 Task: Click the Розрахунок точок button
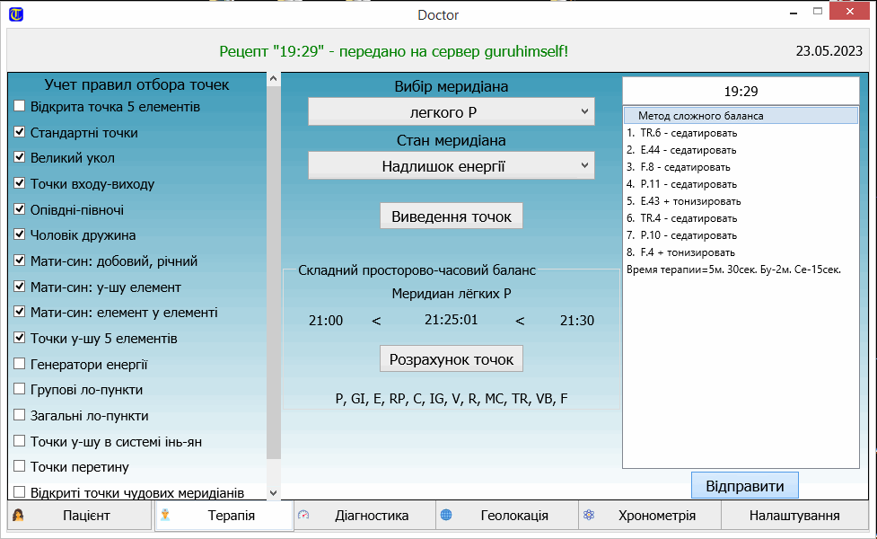452,359
